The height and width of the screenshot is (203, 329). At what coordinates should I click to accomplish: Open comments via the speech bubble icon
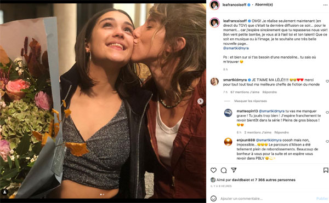pos(224,170)
